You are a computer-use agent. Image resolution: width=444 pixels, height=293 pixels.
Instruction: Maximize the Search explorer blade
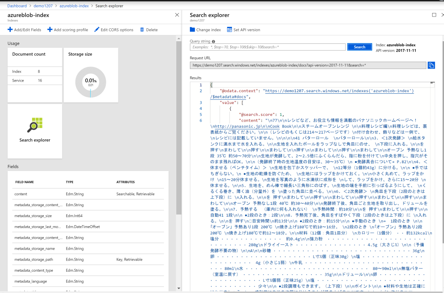434,15
